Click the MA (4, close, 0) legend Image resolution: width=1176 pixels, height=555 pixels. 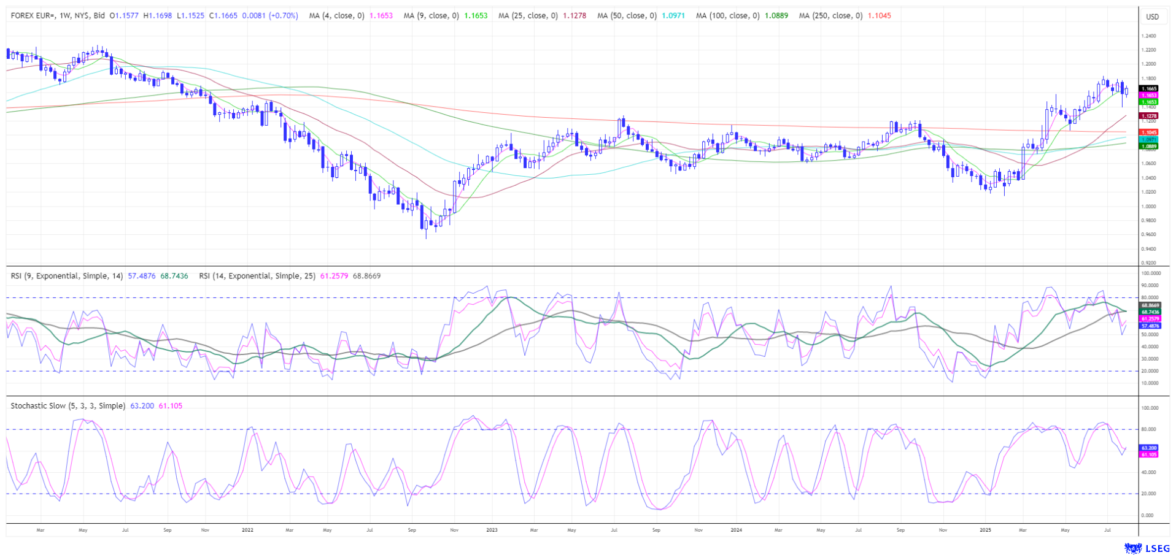(336, 15)
